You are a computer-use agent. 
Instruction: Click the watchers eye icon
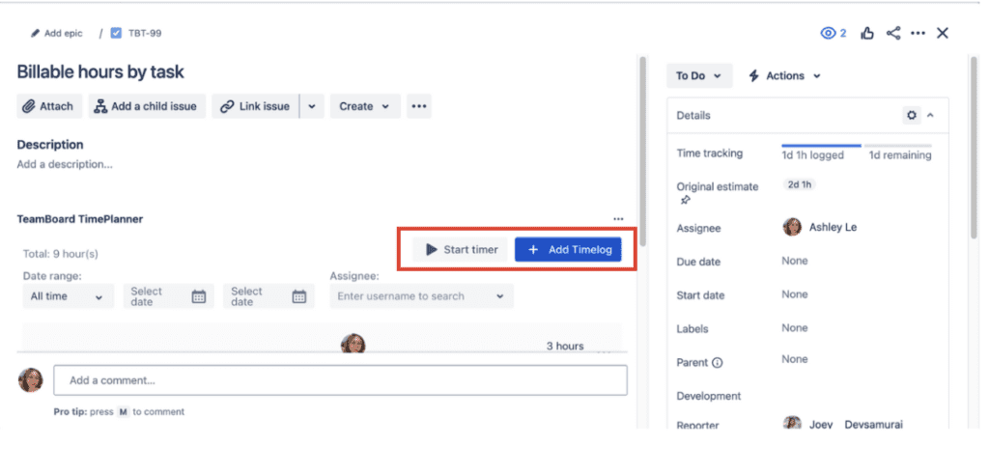click(828, 34)
